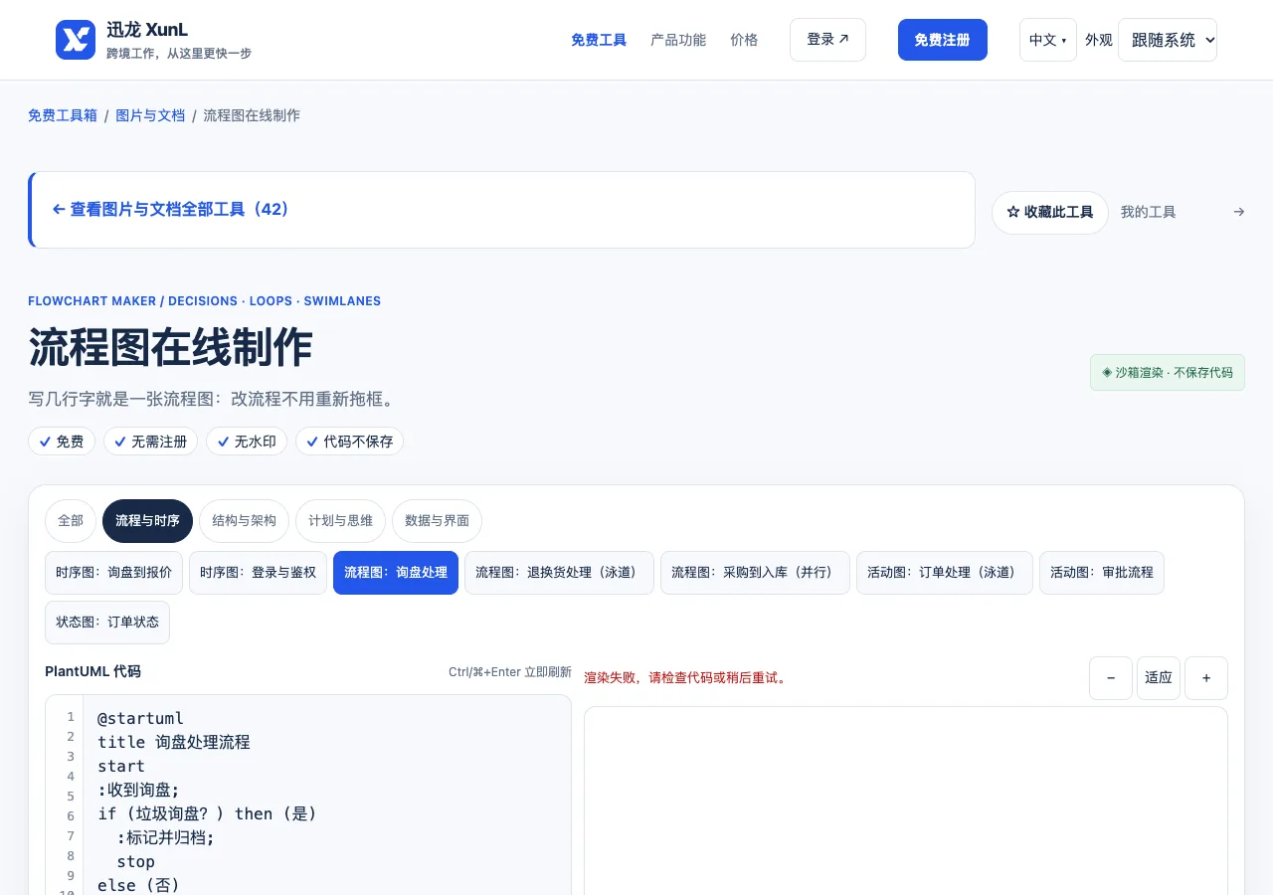Open the 产品功能 nav item
The height and width of the screenshot is (895, 1273).
(x=678, y=40)
